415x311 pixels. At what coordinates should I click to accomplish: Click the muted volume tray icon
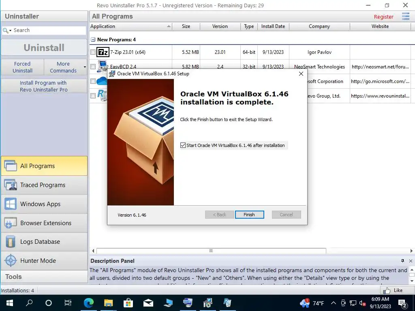(362, 303)
